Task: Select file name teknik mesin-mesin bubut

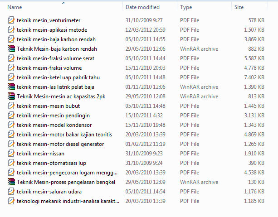Action: click(48, 106)
